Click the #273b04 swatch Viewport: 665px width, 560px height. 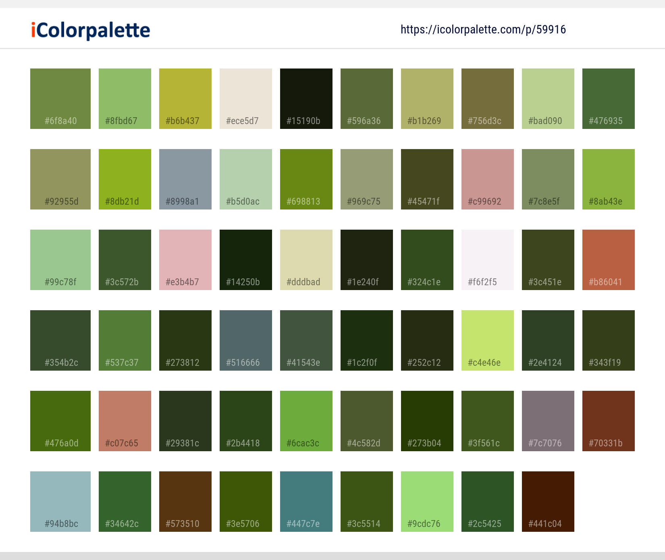[x=427, y=421]
